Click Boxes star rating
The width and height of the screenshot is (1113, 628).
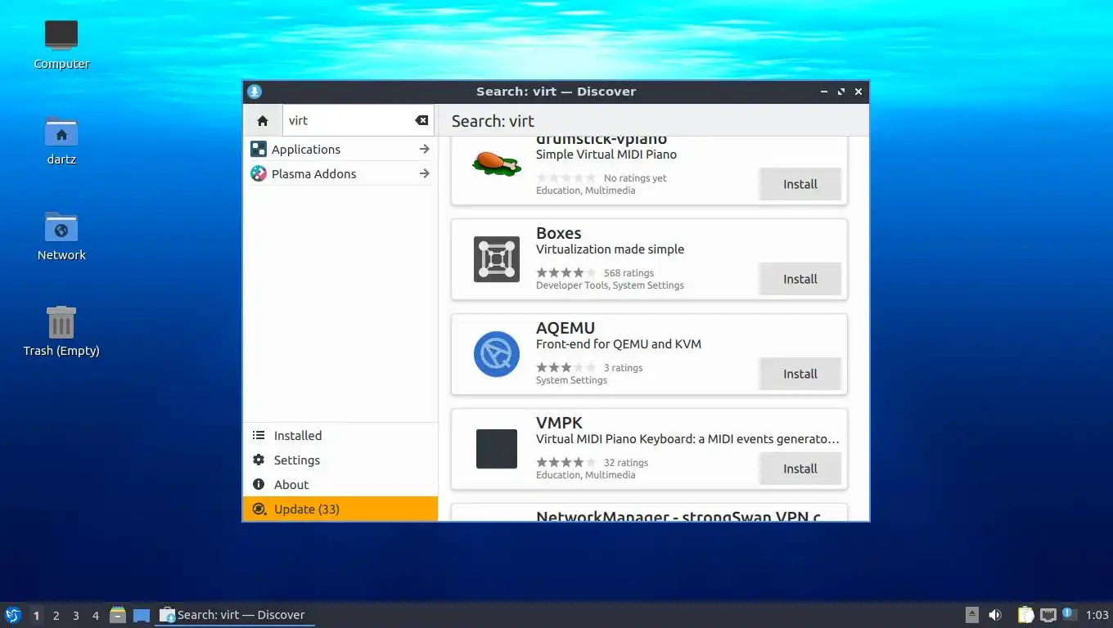click(566, 273)
